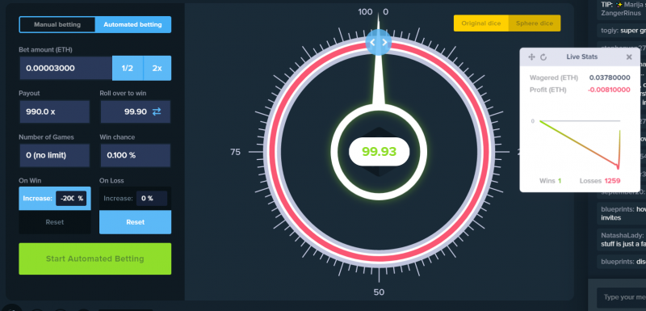Edit the Payout multiplier field
646x311 pixels.
[x=54, y=111]
